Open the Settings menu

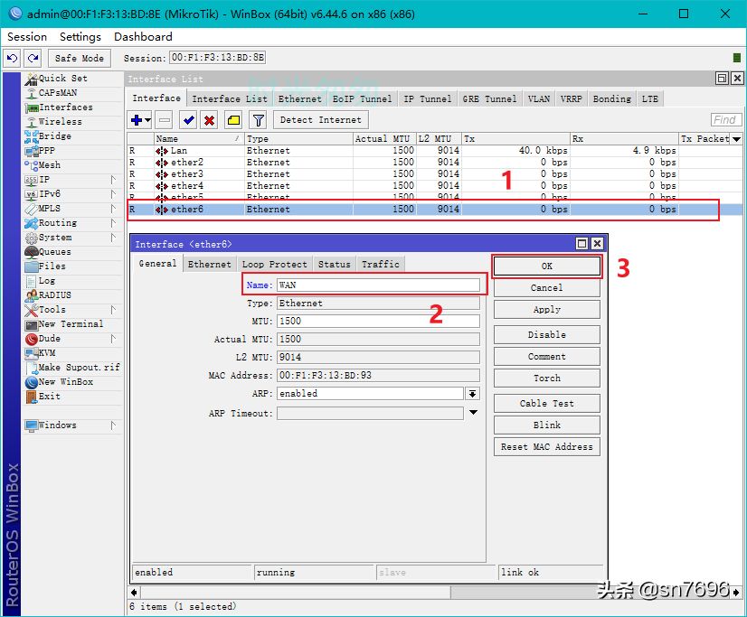80,37
